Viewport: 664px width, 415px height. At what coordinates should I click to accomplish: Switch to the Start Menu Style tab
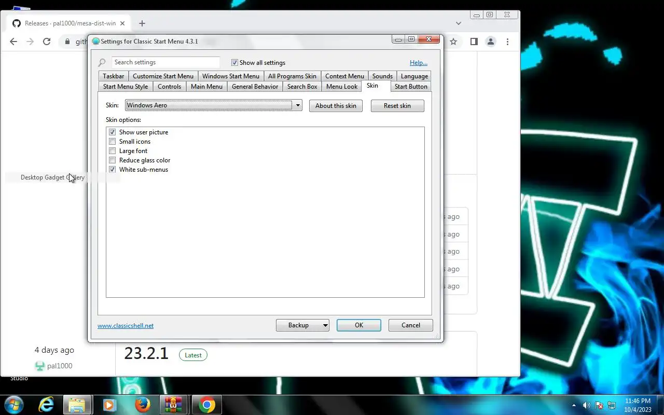point(126,87)
